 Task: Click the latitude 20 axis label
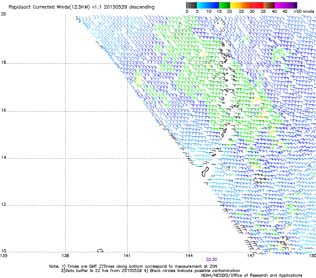3,14
